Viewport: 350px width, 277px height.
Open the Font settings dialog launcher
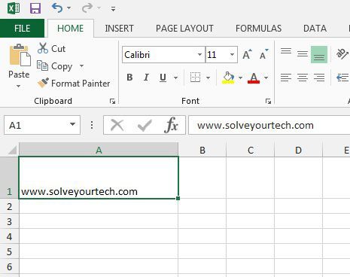pos(268,101)
